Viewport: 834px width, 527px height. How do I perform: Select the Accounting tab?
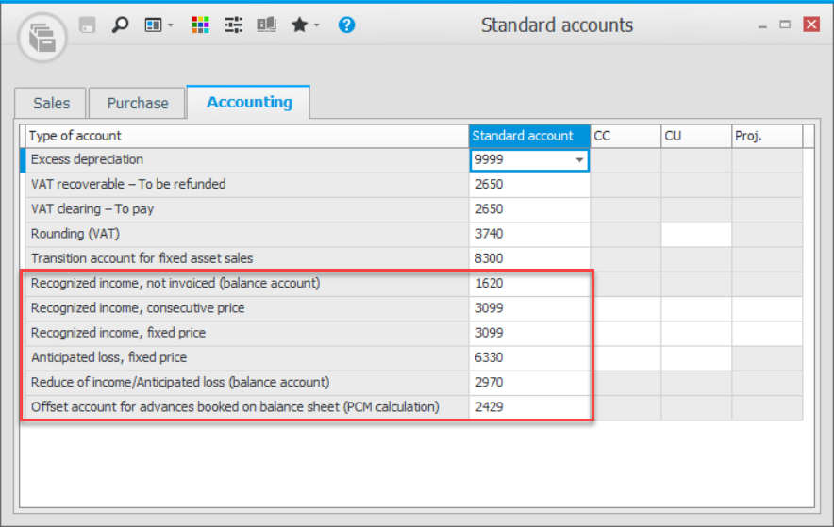coord(249,102)
